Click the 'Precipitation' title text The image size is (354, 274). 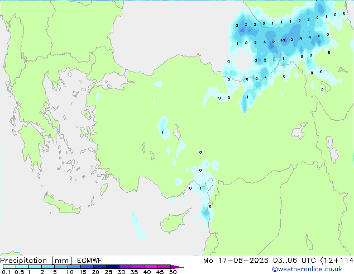23,261
